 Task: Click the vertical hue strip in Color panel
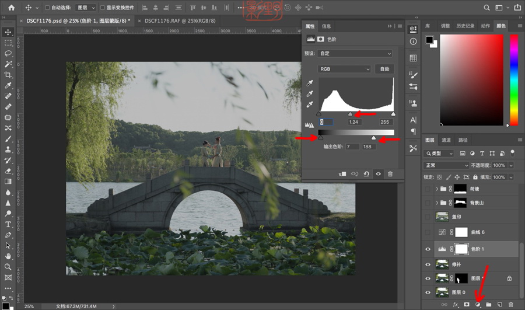(x=514, y=80)
